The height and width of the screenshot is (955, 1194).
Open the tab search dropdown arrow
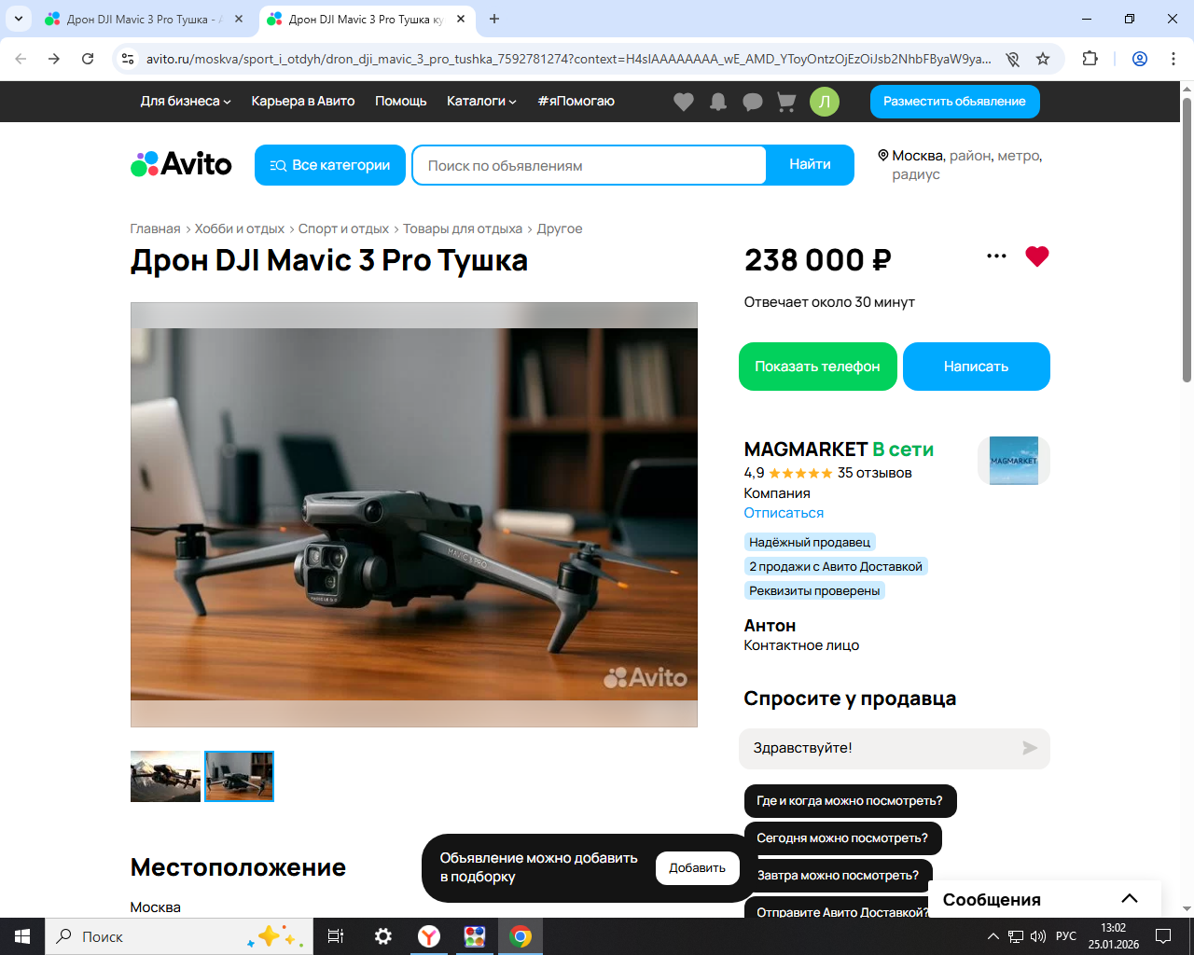[19, 19]
